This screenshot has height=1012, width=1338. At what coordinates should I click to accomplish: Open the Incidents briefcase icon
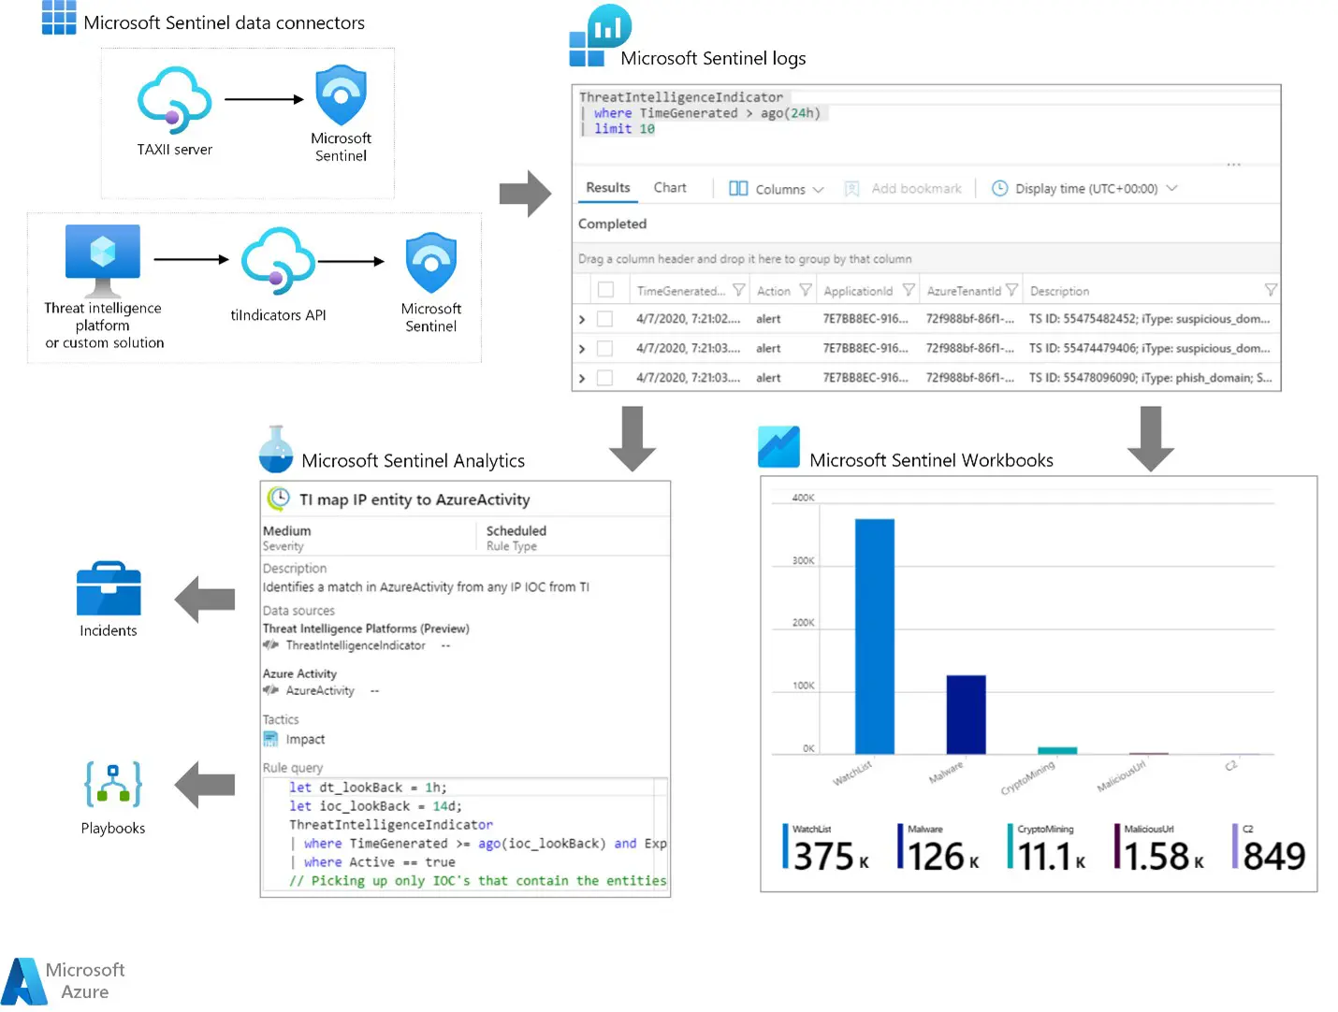click(x=108, y=589)
